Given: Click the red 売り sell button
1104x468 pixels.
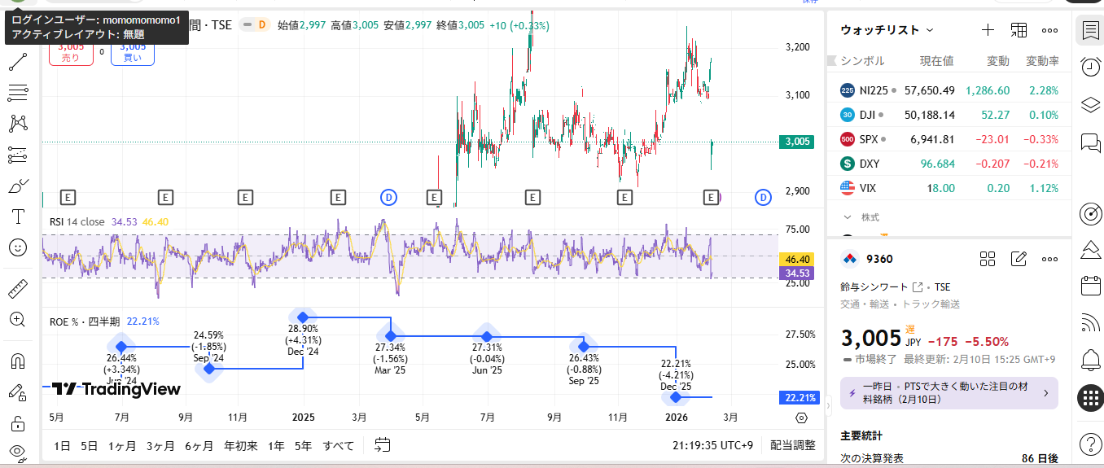Looking at the screenshot, I should 71,53.
